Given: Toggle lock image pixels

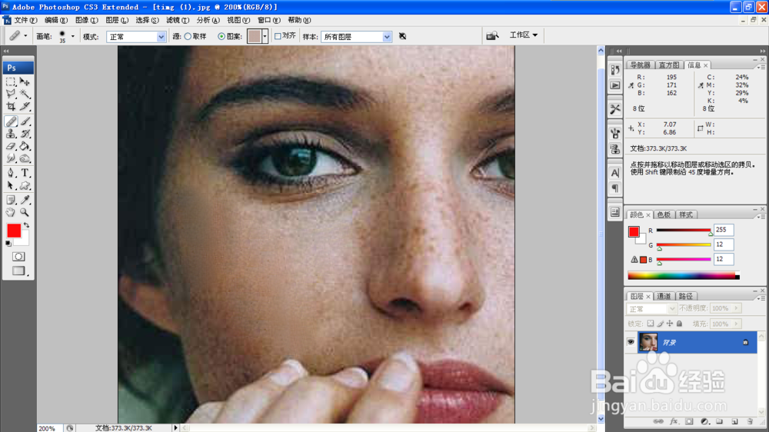Looking at the screenshot, I should (x=660, y=324).
